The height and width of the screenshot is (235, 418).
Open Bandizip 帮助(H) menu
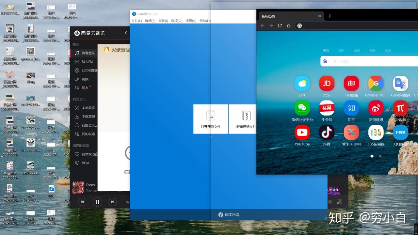[x=205, y=21]
